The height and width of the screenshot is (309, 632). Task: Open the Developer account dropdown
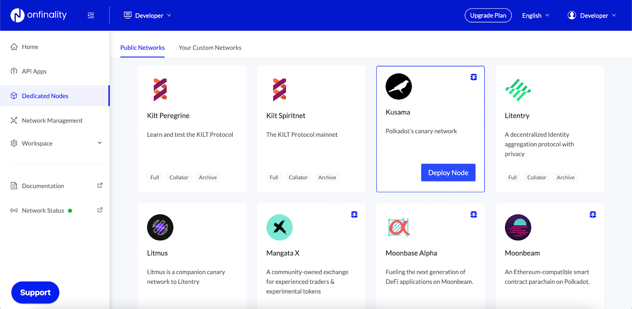click(x=592, y=15)
